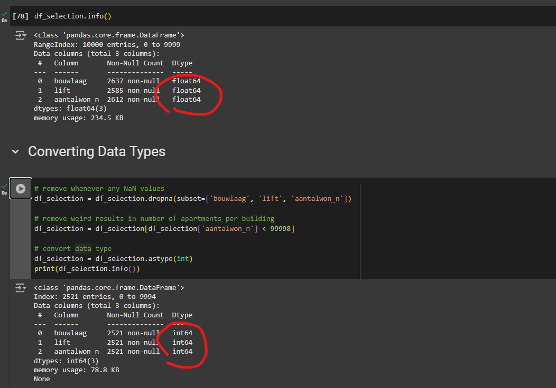Click the 'convert data type' comment
Image resolution: width=556 pixels, height=388 pixels.
[72, 248]
